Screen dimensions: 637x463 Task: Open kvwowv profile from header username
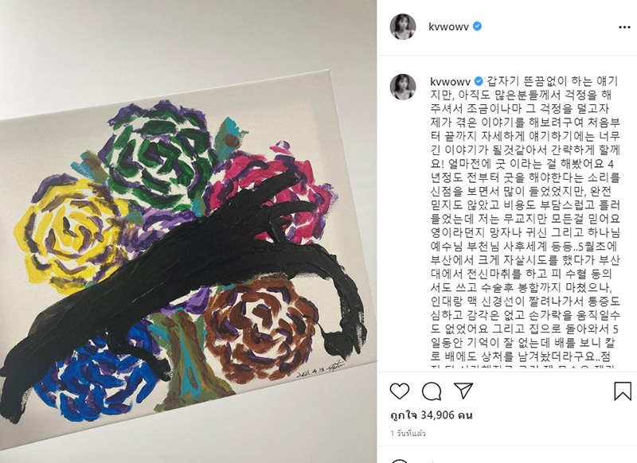448,27
